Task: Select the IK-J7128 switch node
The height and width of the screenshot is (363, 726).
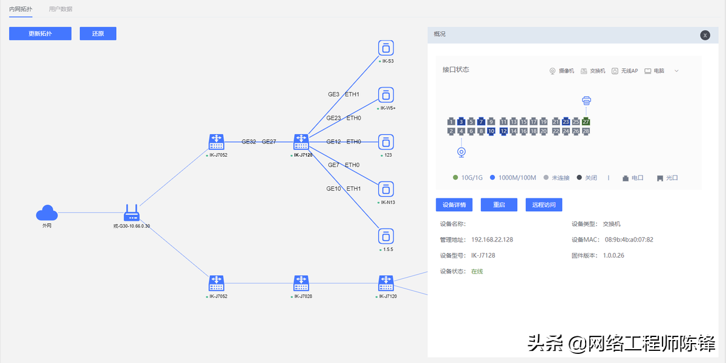Action: 301,142
